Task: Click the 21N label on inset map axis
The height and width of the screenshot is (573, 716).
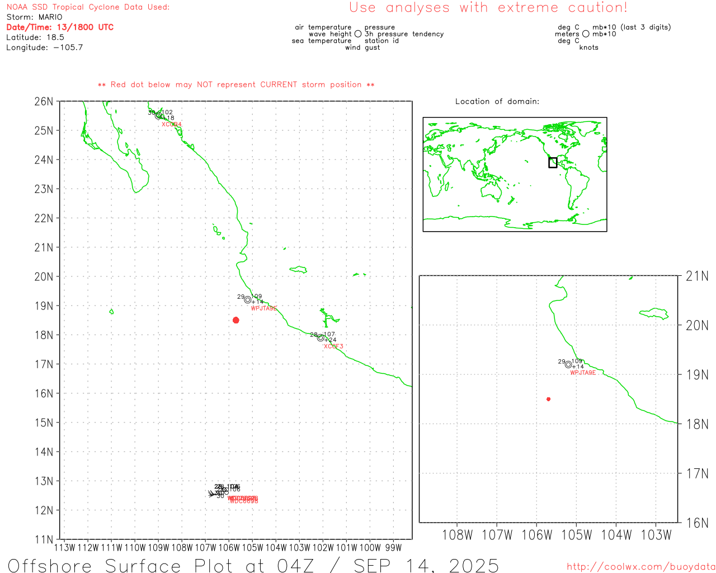Action: click(x=697, y=276)
